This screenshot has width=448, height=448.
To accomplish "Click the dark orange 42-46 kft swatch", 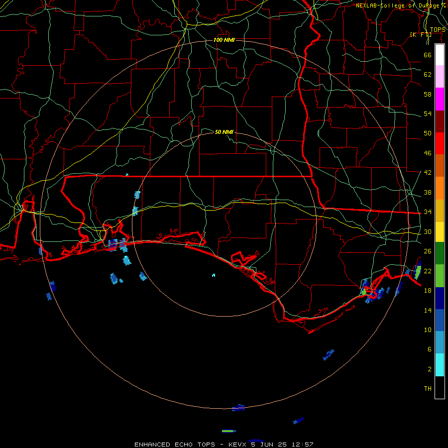I will tap(440, 166).
